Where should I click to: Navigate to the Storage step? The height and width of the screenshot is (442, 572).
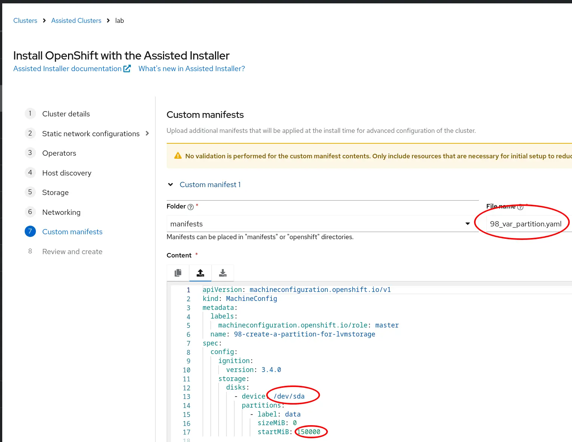pos(55,192)
